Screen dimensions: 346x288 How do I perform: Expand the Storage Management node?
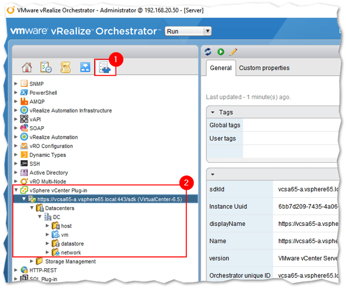32,261
